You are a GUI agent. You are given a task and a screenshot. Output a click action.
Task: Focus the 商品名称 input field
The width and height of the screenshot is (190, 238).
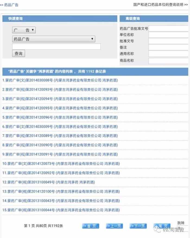click(x=168, y=61)
